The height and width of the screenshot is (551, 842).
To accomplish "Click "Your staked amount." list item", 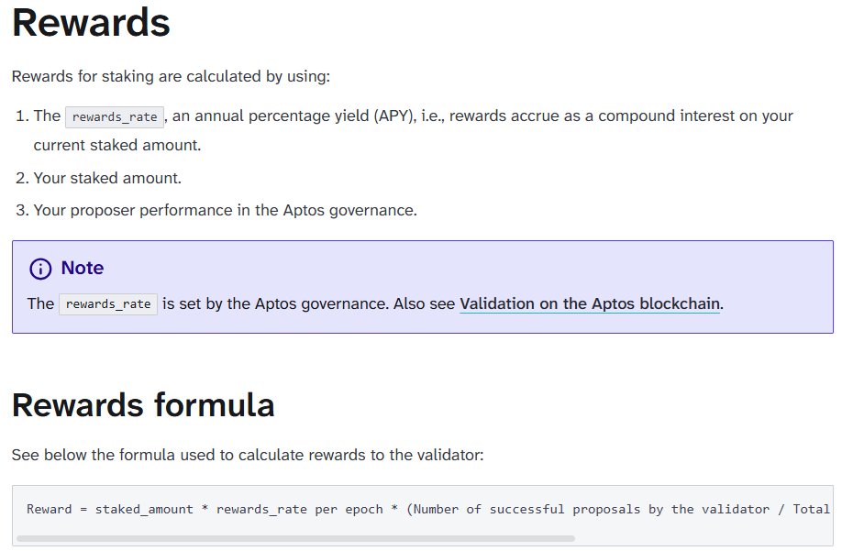I will click(x=107, y=178).
